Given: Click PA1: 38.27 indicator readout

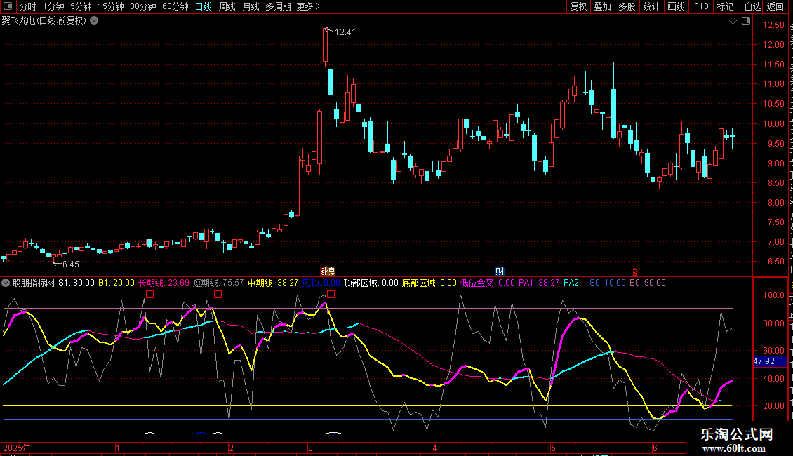Looking at the screenshot, I should [539, 283].
